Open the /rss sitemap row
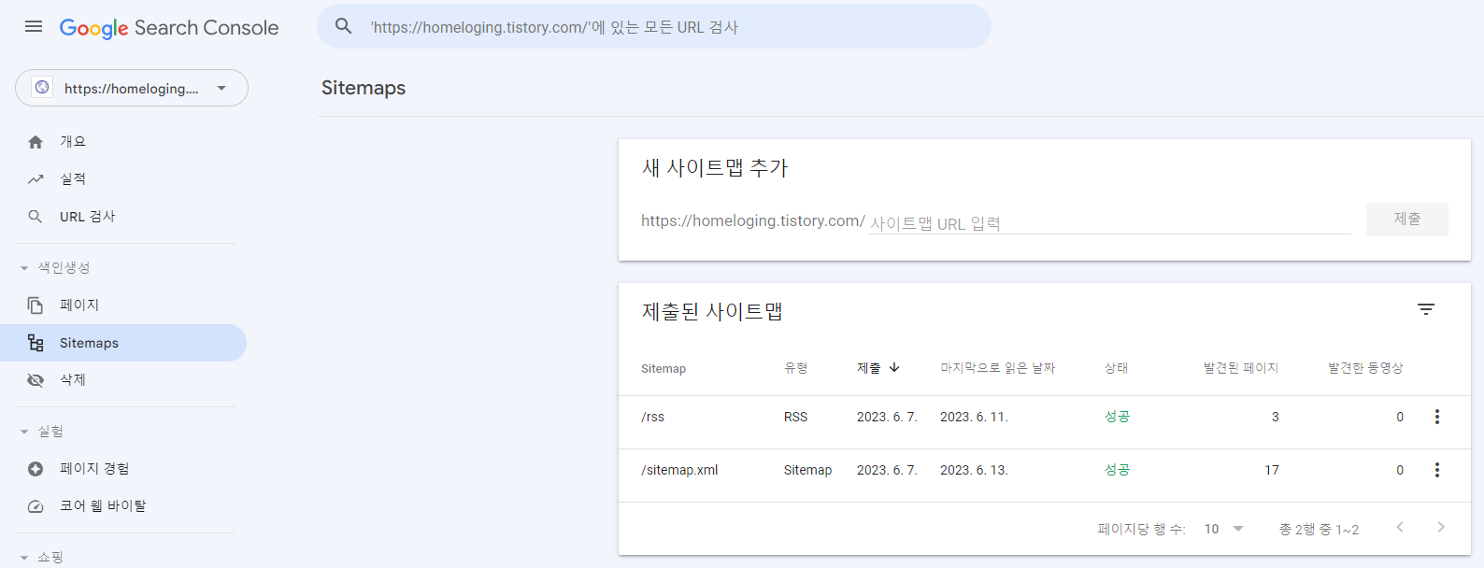1484x568 pixels. (x=1045, y=422)
